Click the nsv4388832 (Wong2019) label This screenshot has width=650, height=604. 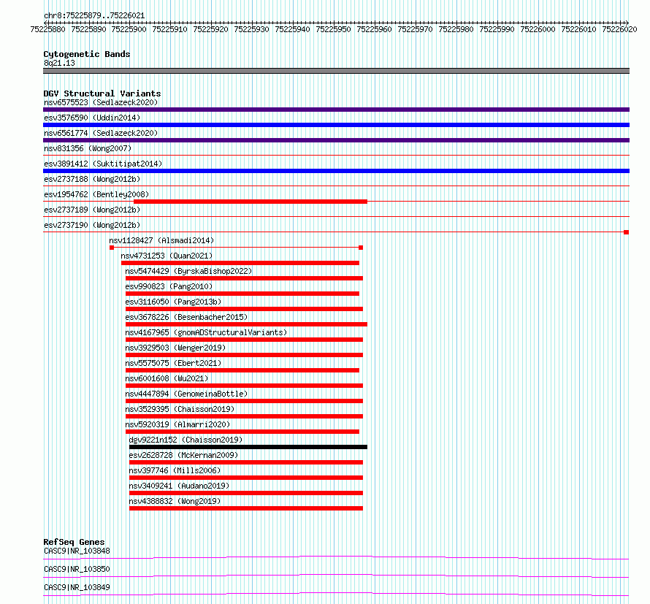tap(175, 501)
